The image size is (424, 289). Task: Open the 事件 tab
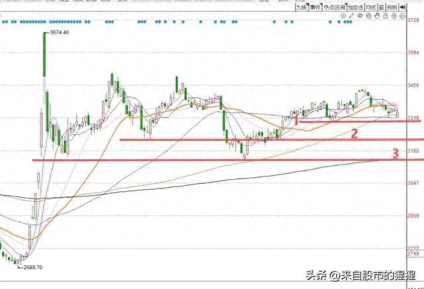pos(315,7)
